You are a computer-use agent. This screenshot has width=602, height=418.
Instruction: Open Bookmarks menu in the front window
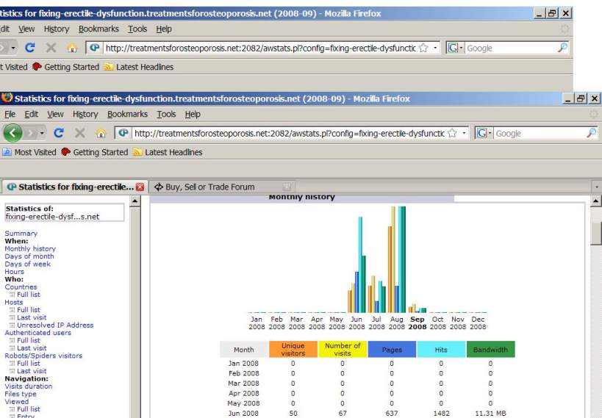click(127, 115)
